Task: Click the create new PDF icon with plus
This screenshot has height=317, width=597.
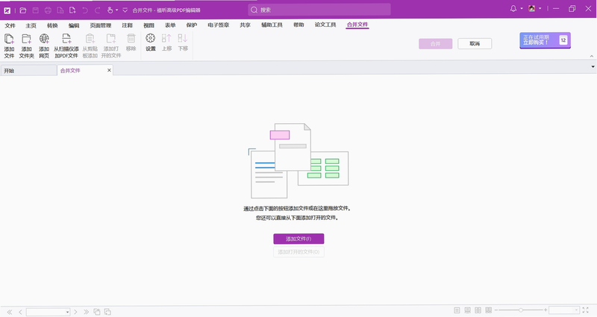Action: 72,10
